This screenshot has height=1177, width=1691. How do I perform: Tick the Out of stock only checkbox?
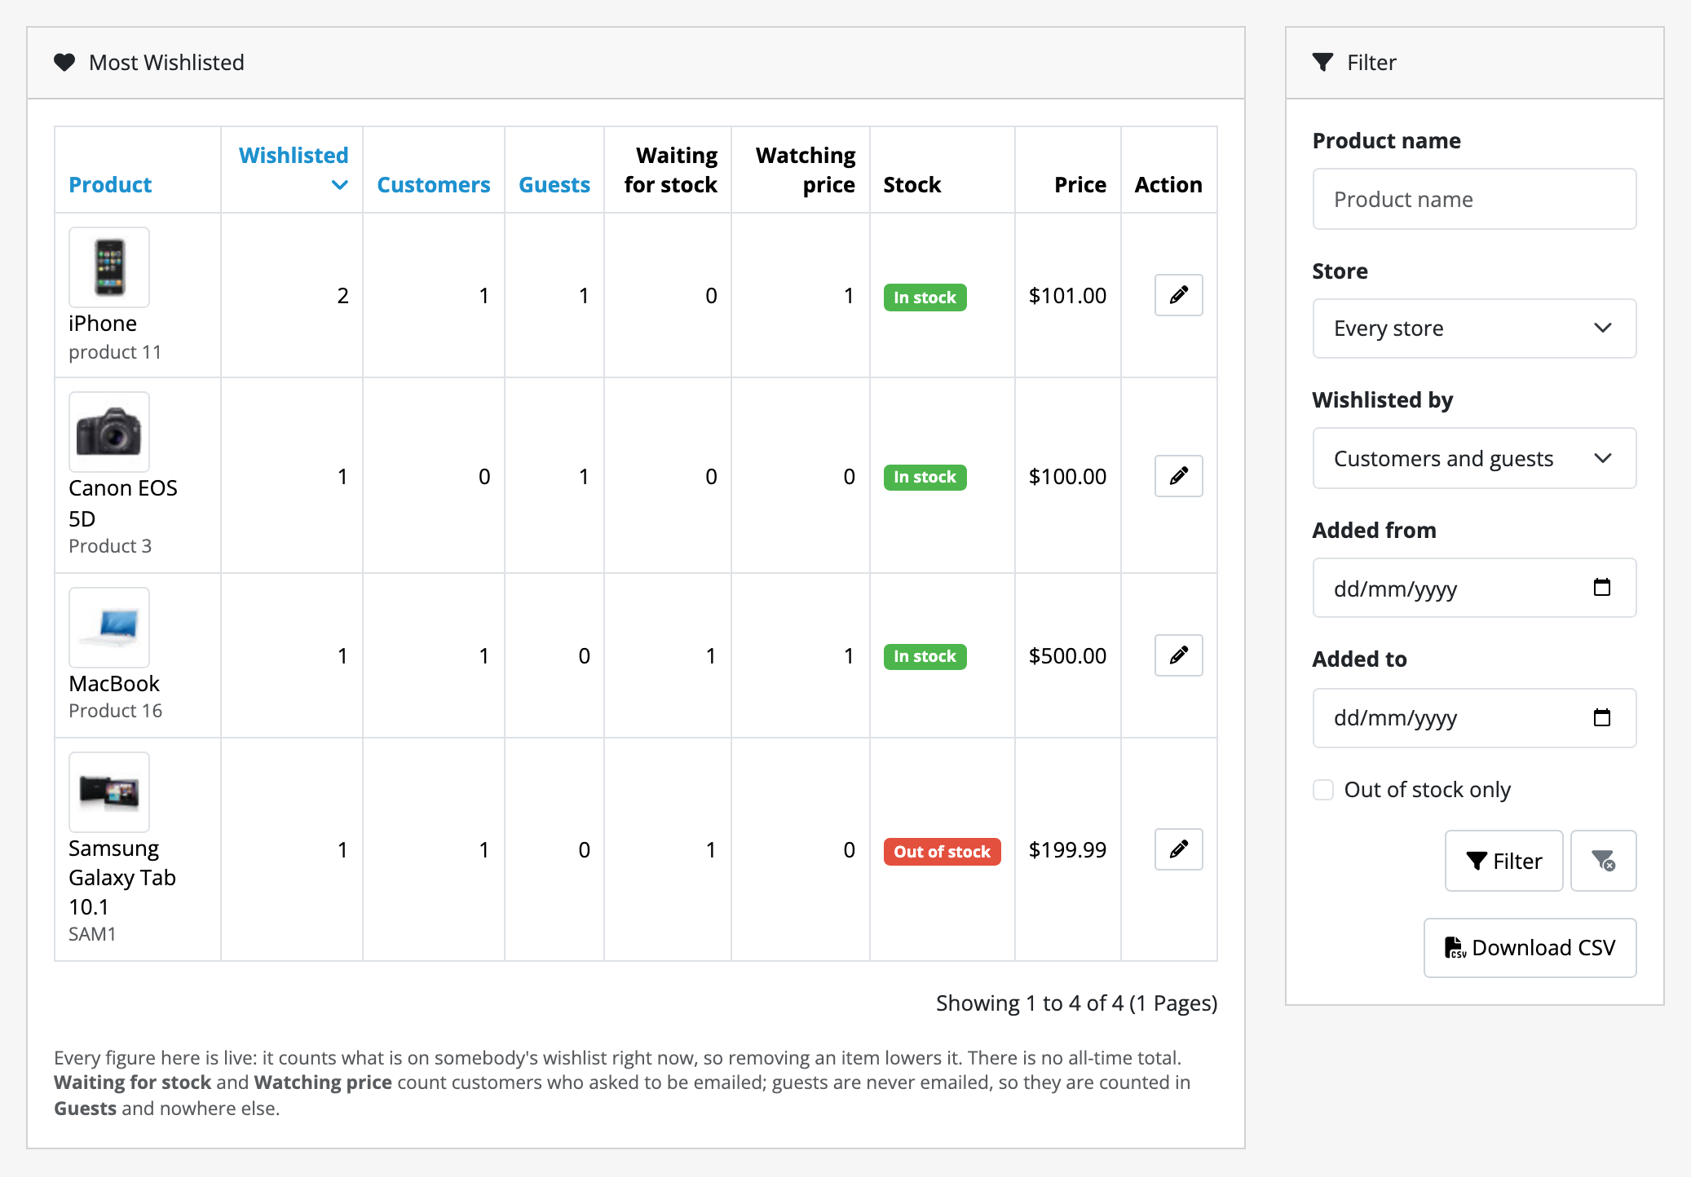pyautogui.click(x=1323, y=790)
